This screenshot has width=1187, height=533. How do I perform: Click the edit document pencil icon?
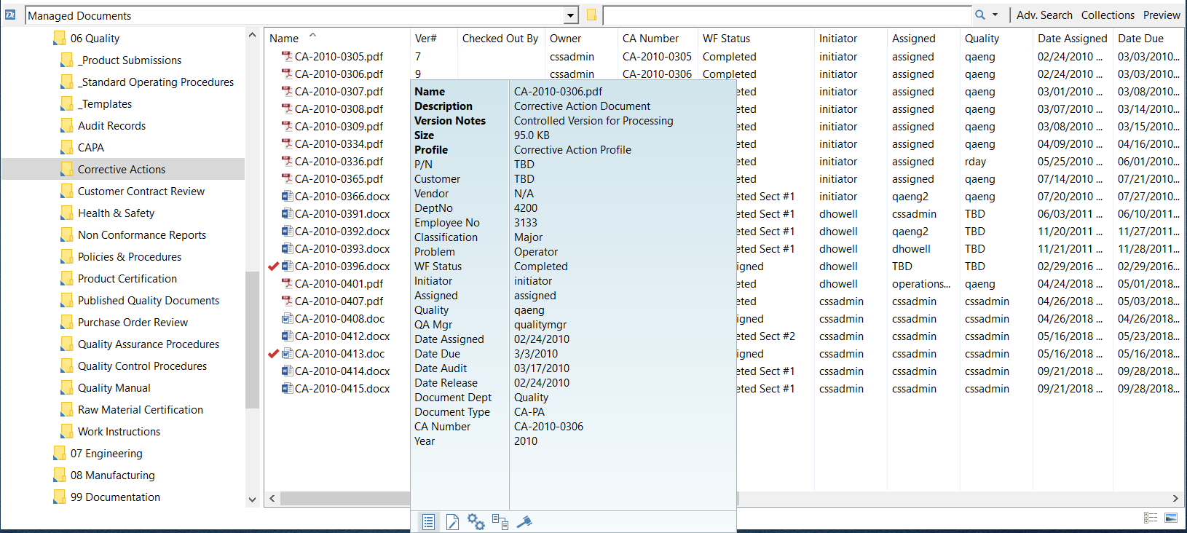452,522
